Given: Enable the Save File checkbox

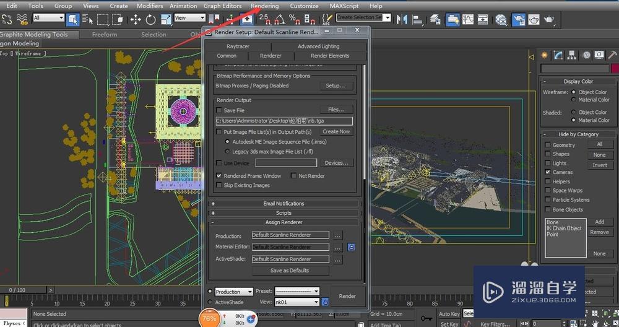Looking at the screenshot, I should pyautogui.click(x=219, y=110).
